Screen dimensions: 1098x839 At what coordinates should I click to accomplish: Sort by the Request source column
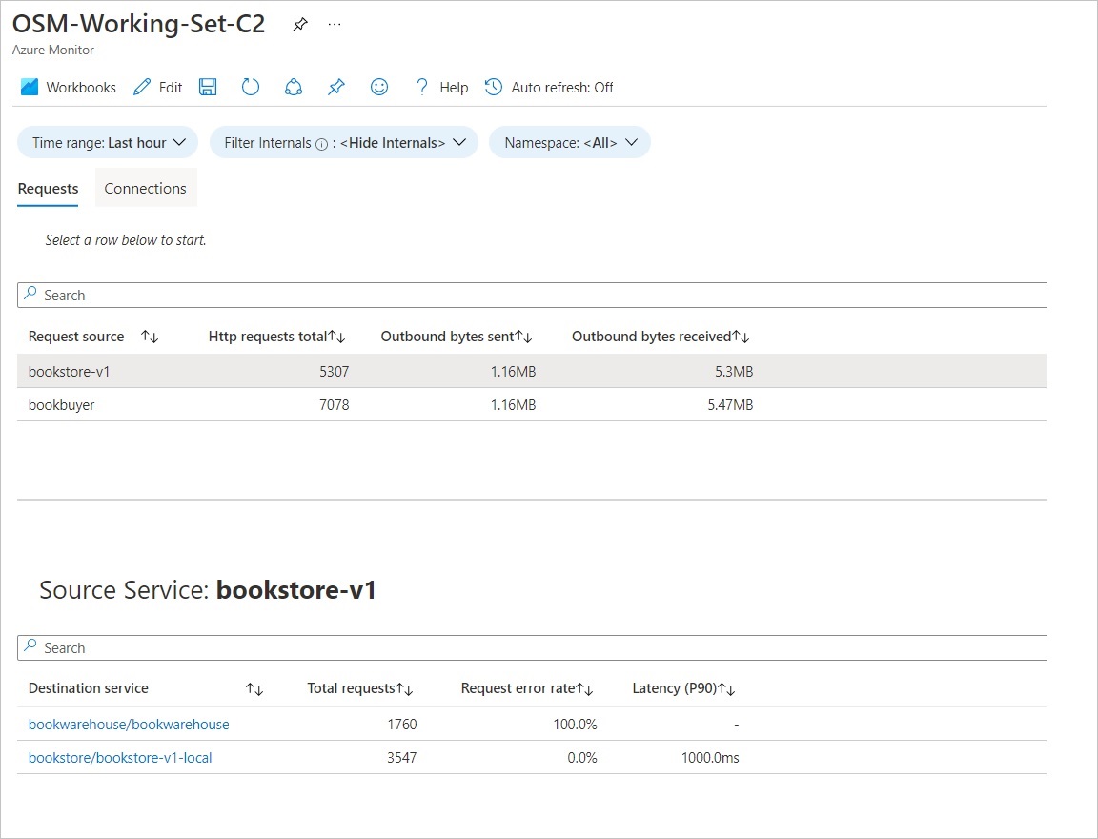pyautogui.click(x=93, y=337)
